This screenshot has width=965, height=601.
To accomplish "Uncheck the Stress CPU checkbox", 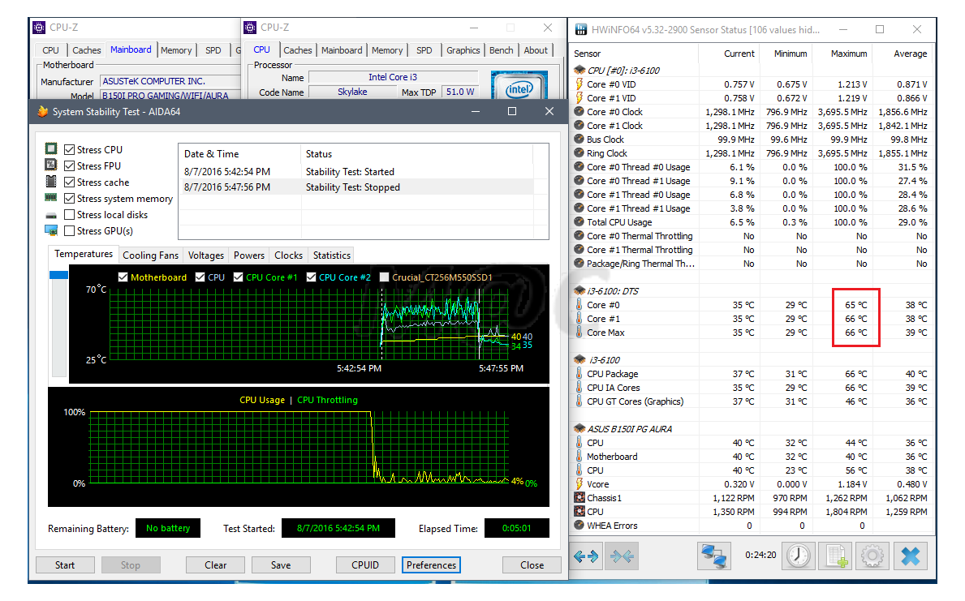I will pyautogui.click(x=70, y=149).
